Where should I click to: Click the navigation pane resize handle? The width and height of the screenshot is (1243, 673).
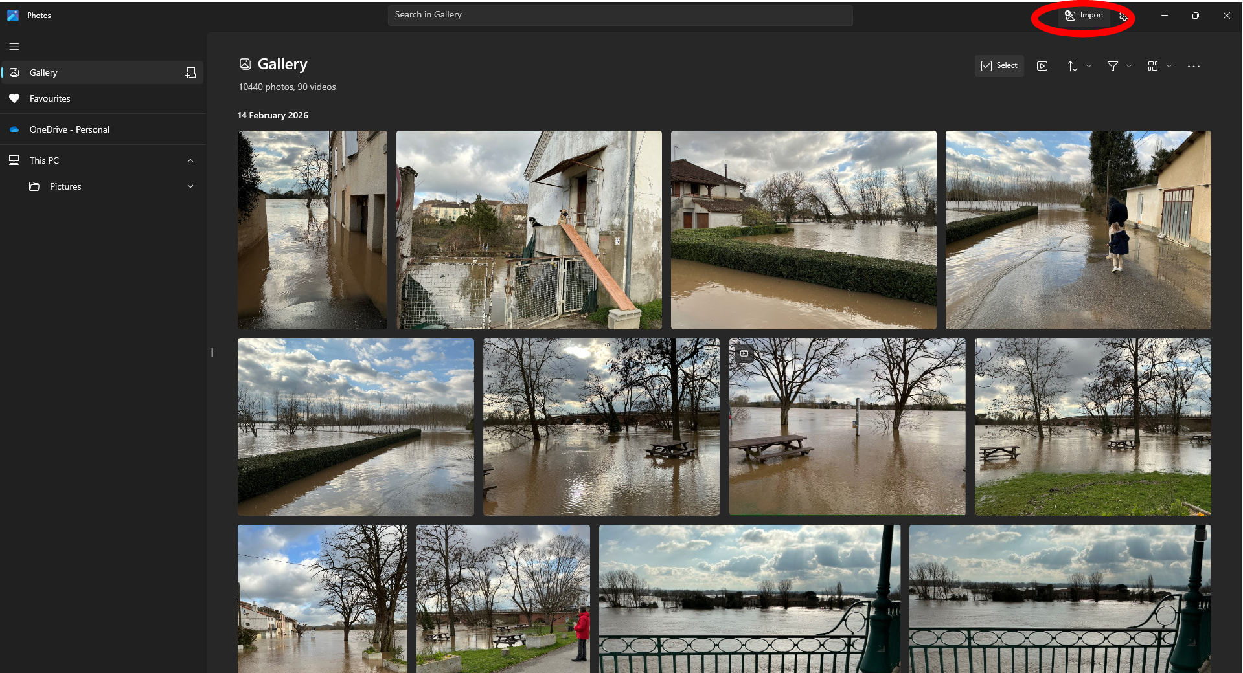tap(211, 353)
